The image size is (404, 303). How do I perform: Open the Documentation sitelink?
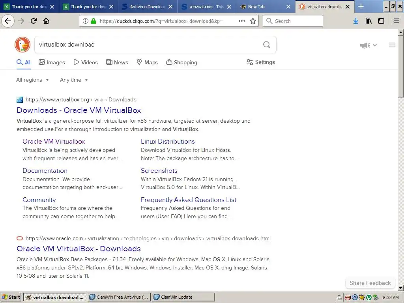tap(45, 170)
